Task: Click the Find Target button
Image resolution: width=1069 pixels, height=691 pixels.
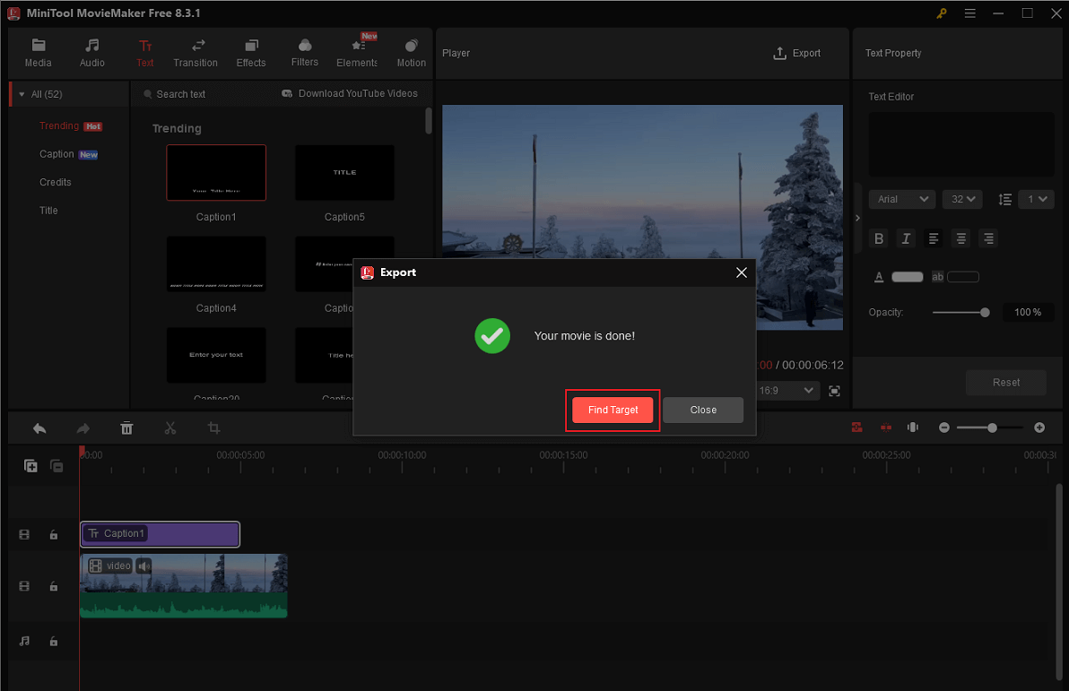Action: (613, 410)
